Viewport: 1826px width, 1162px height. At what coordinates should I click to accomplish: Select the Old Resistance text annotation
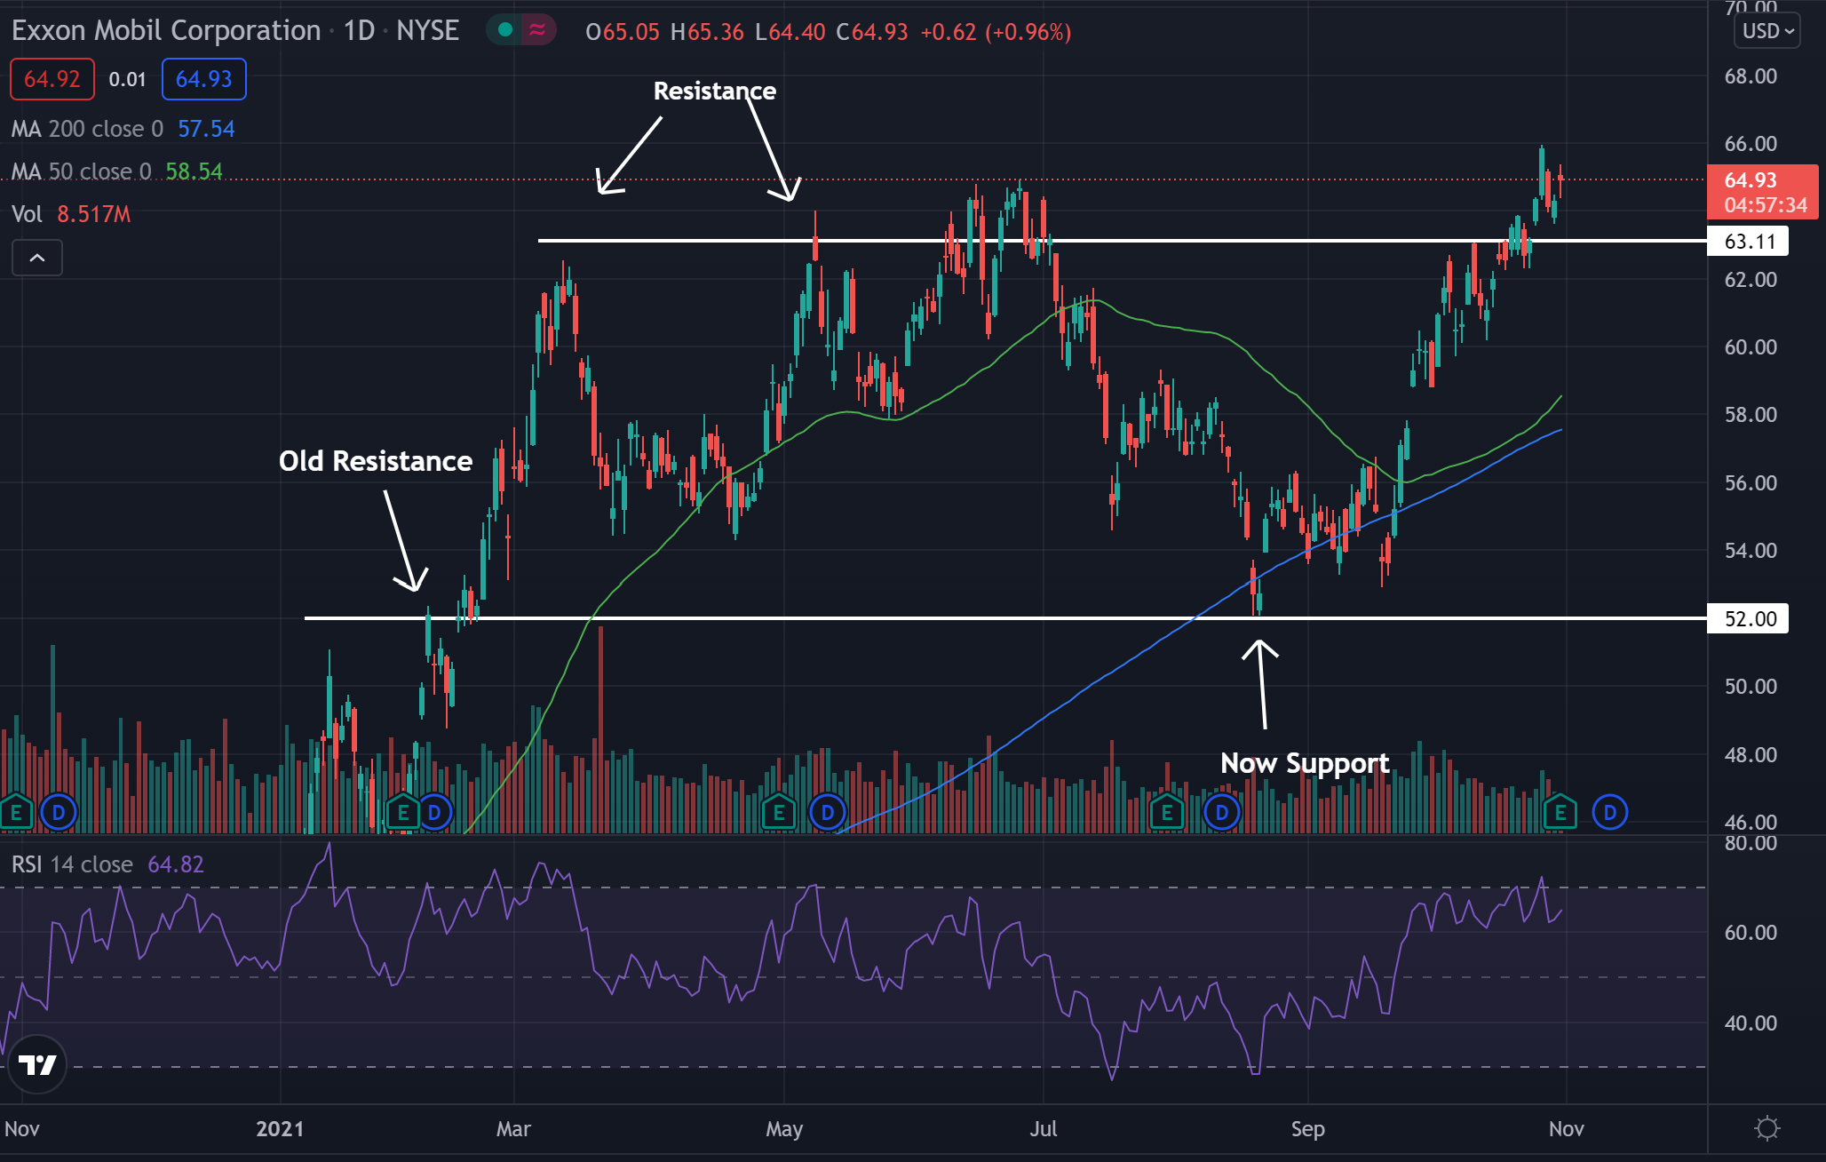(x=376, y=461)
